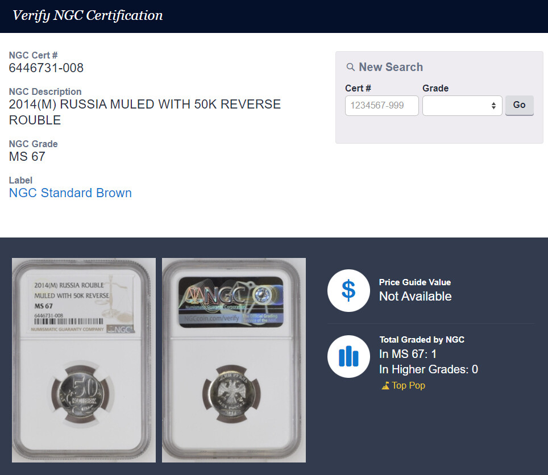The image size is (548, 475).
Task: Click the 'NGC Grade' field label
Action: pyautogui.click(x=33, y=144)
